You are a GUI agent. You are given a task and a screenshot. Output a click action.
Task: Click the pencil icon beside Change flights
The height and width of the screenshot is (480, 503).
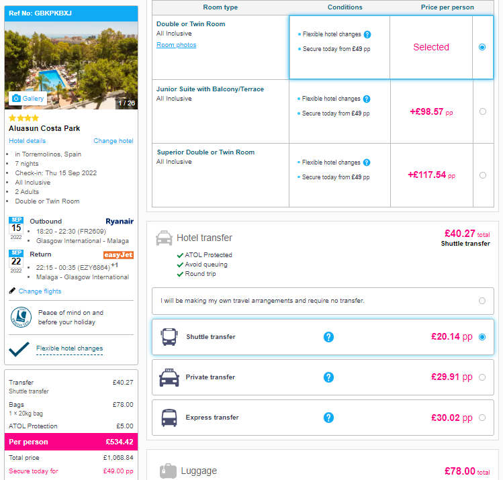pos(12,291)
